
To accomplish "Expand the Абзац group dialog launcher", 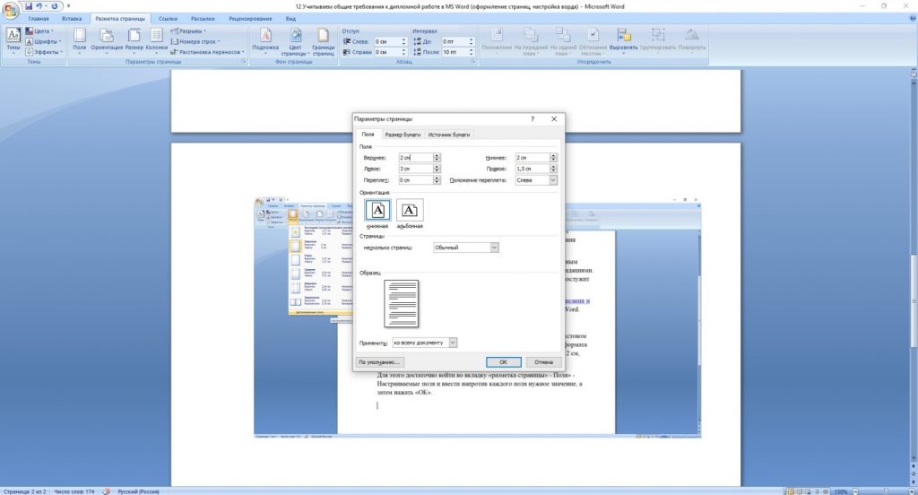I will tap(473, 62).
